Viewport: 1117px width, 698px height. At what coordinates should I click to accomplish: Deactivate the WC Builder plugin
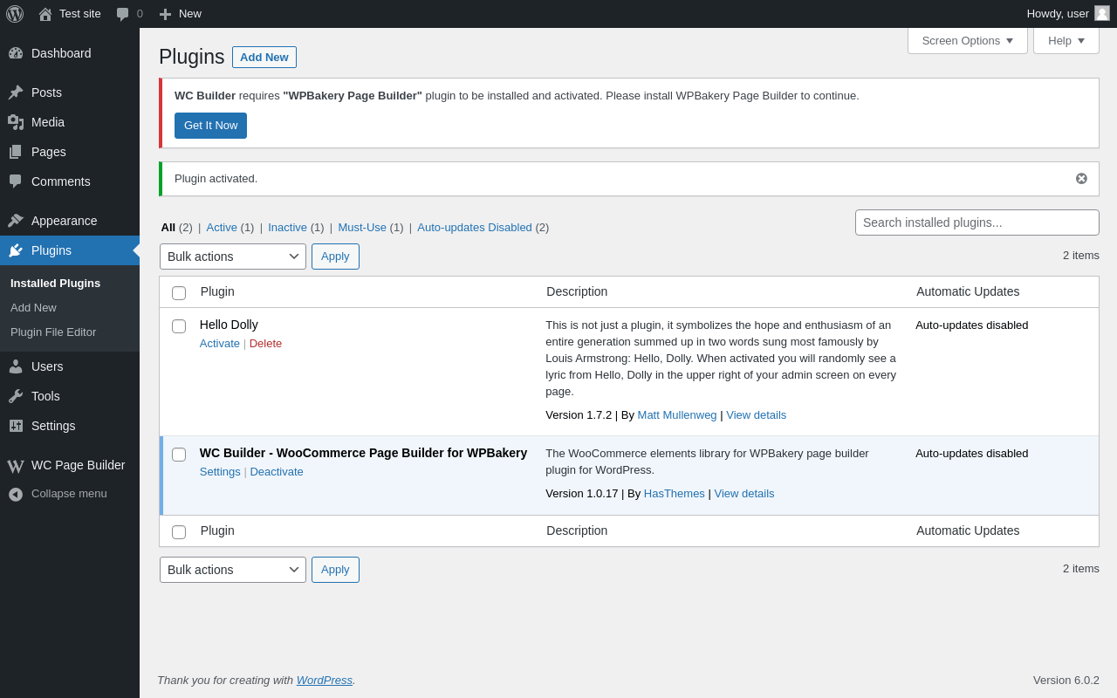(x=277, y=471)
